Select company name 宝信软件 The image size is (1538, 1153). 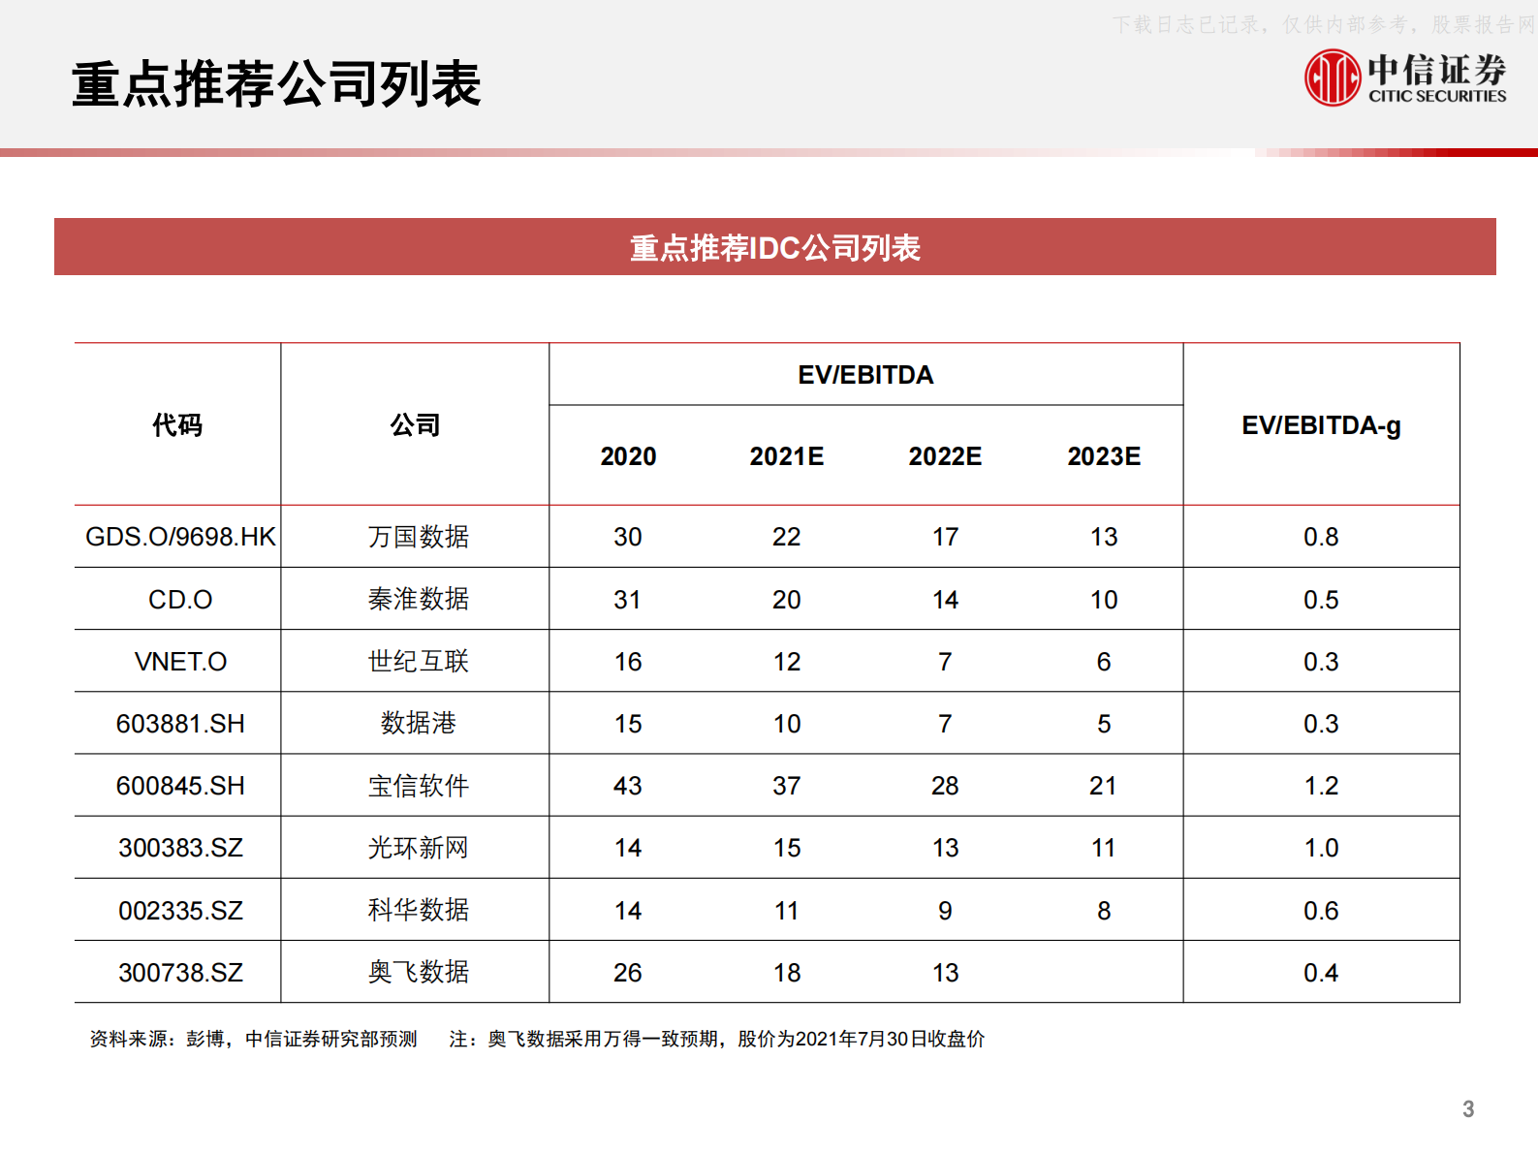(x=418, y=785)
